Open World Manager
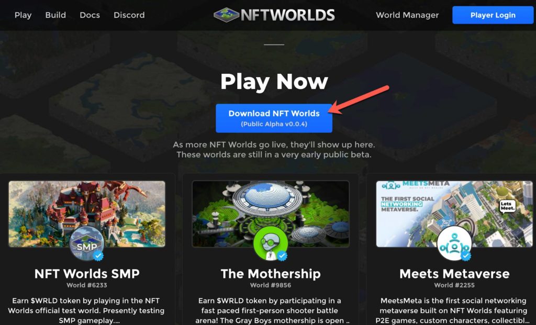536x325 pixels. click(x=407, y=15)
